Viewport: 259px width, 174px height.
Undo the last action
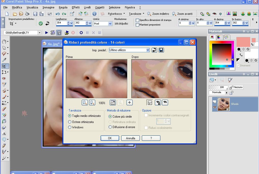(x=58, y=14)
